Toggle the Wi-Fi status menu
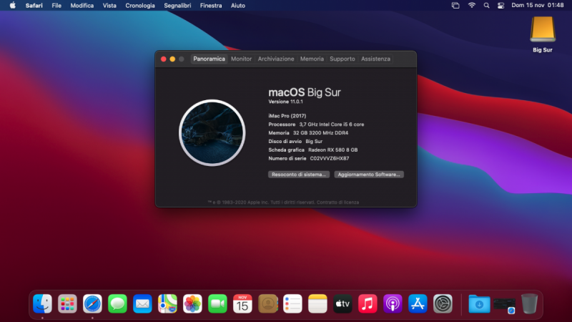 click(x=472, y=5)
